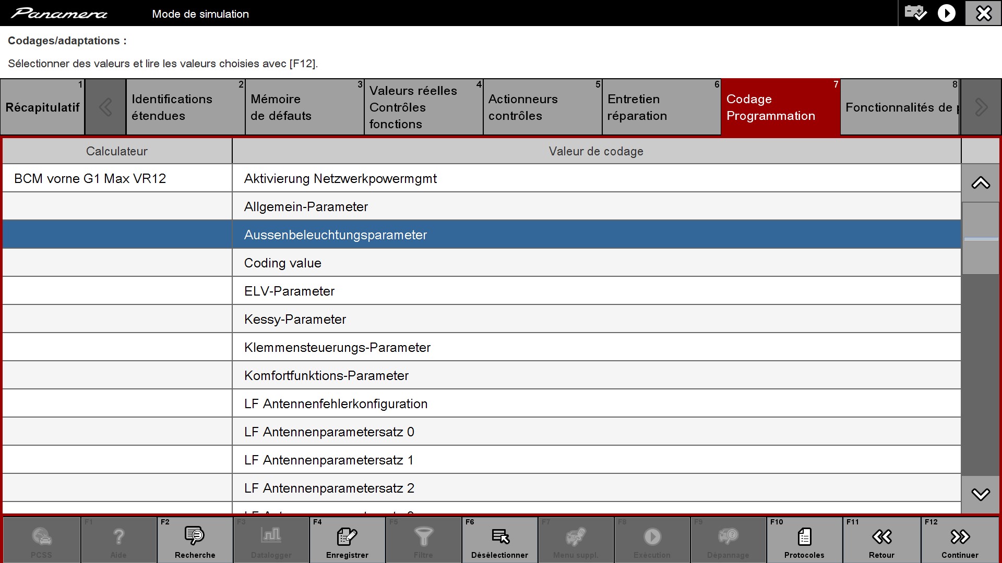1002x563 pixels.
Task: Click the F1 Aide help button
Action: tap(118, 540)
